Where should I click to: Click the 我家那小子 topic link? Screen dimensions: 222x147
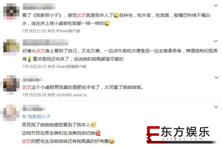[39, 117]
